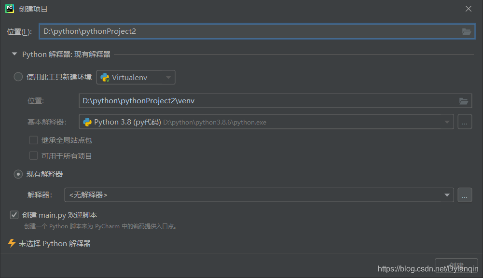Click the 位置(L): label
The image size is (483, 278).
pyautogui.click(x=19, y=32)
